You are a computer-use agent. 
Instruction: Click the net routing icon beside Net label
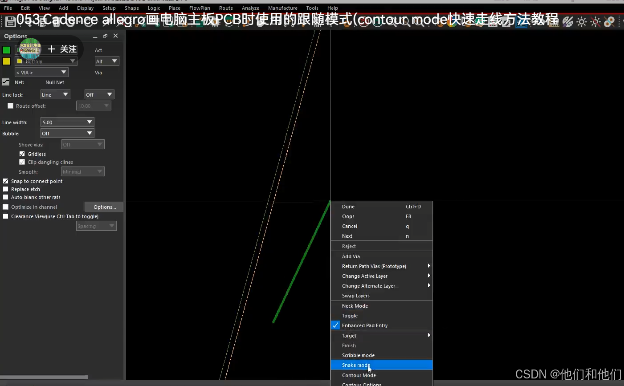click(6, 82)
